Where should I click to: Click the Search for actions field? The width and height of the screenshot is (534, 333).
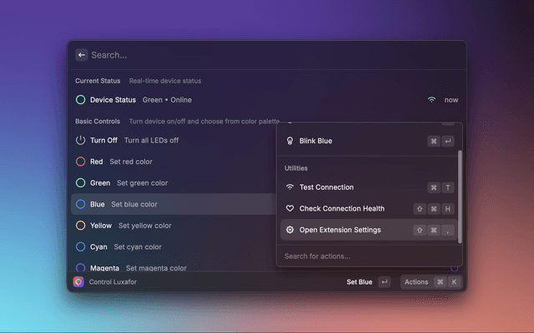[x=367, y=256]
